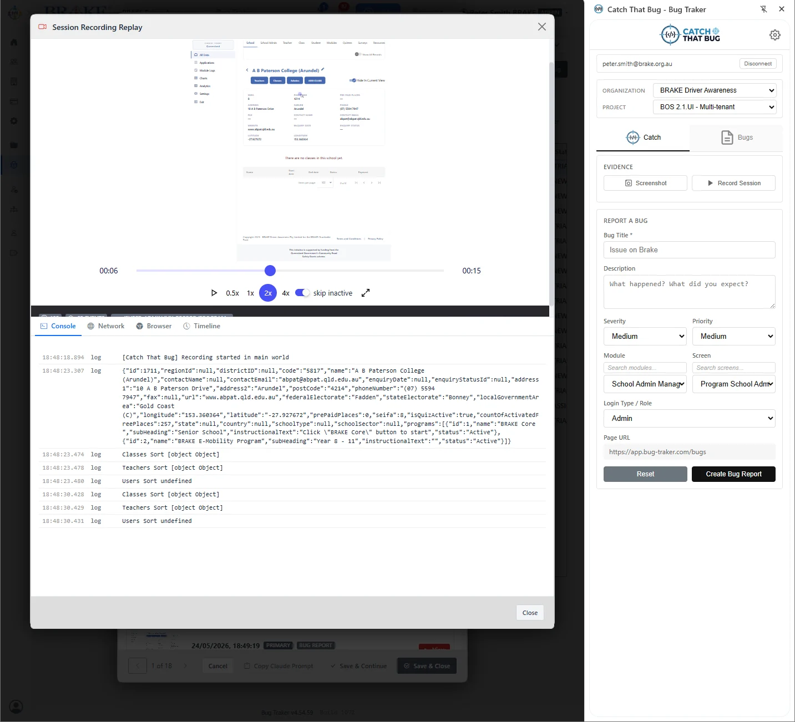Click the extension icon beside panel title
Screen dimensions: 795x722
599,9
